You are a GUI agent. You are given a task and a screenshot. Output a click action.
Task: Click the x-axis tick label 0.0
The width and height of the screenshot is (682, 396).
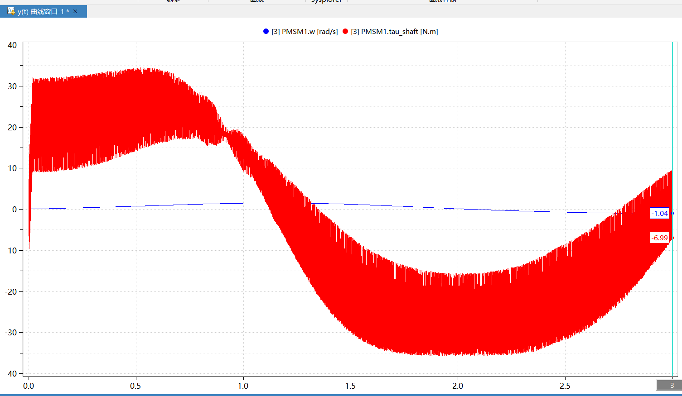coord(29,386)
